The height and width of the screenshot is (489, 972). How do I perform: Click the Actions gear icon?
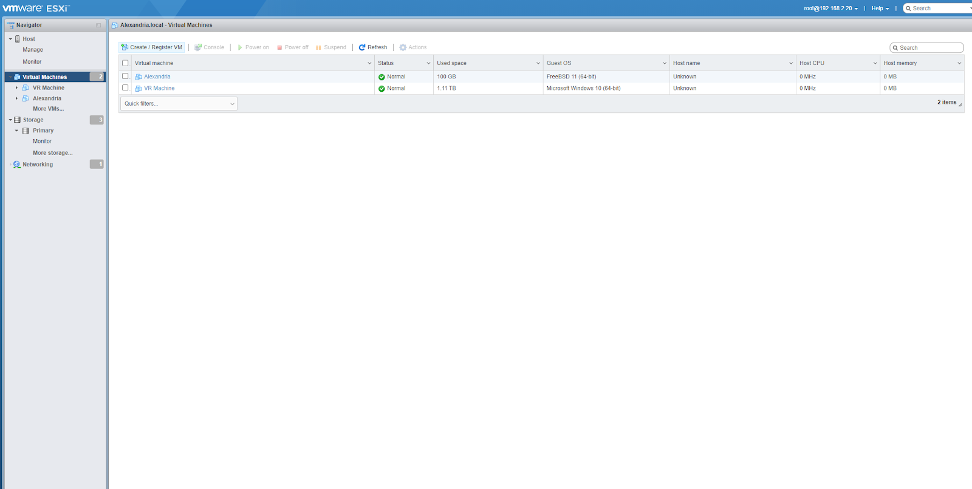403,47
